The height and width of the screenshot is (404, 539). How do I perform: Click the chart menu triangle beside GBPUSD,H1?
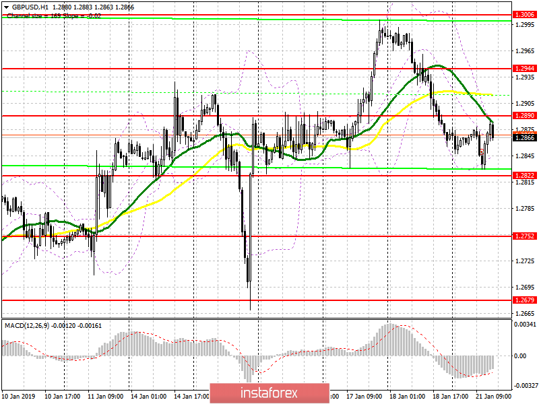(x=7, y=7)
